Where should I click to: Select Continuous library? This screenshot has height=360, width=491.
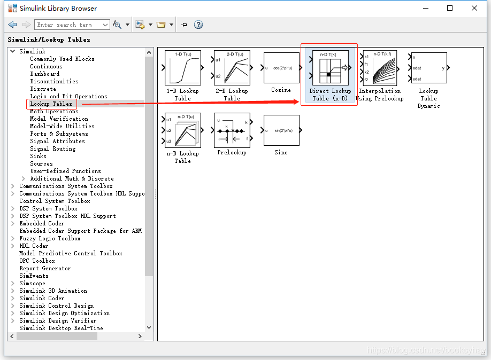(46, 66)
